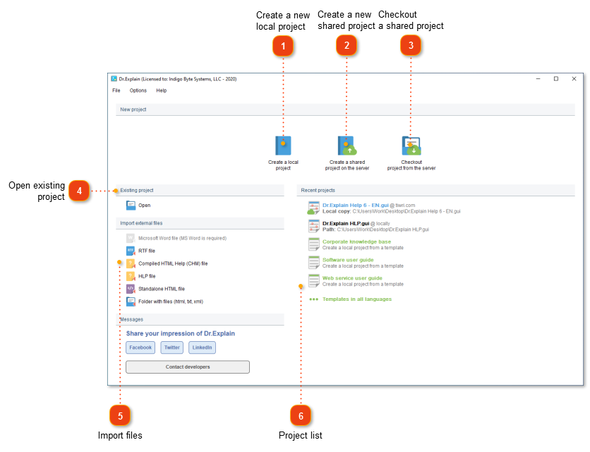590x452 pixels.
Task: Click the Create a local project book icon
Action: pos(283,145)
